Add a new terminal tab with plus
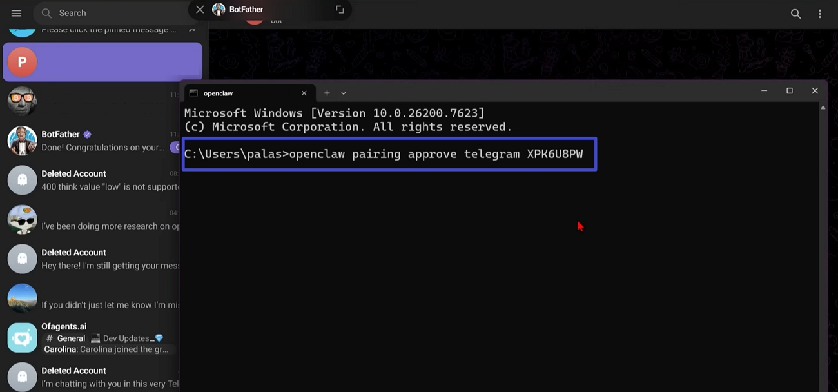838x392 pixels. coord(327,93)
